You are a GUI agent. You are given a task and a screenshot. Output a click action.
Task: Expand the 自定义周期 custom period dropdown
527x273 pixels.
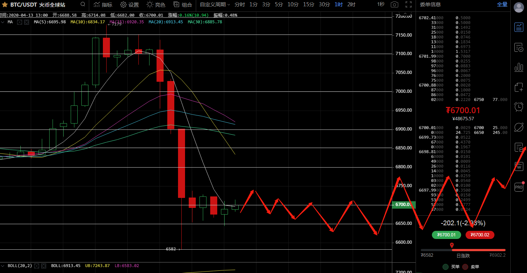(x=215, y=5)
